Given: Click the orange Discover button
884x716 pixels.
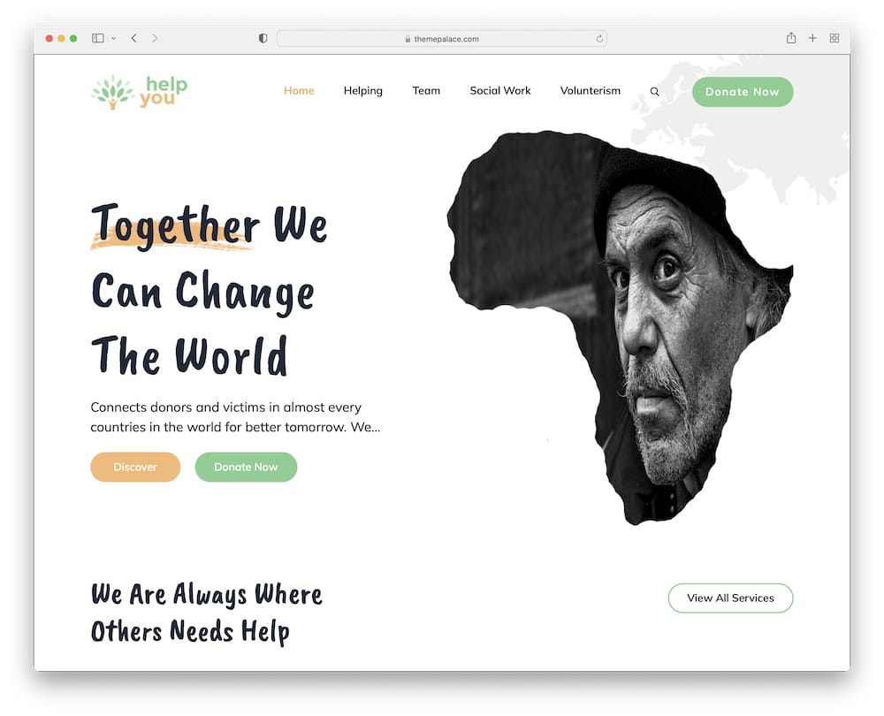Looking at the screenshot, I should coord(135,467).
